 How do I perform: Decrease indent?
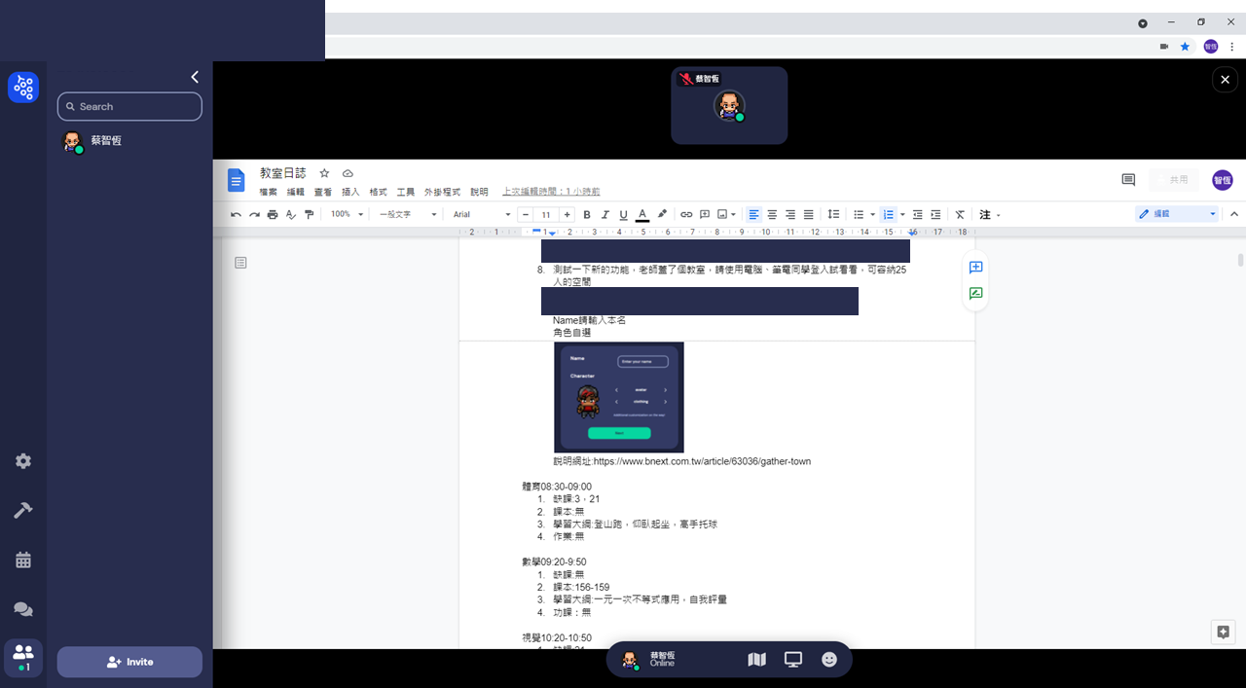pos(917,214)
